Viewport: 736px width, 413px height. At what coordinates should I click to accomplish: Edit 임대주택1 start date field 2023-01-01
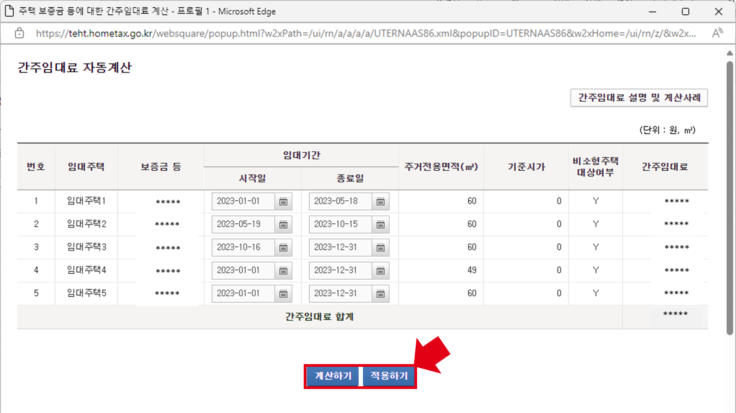(243, 202)
